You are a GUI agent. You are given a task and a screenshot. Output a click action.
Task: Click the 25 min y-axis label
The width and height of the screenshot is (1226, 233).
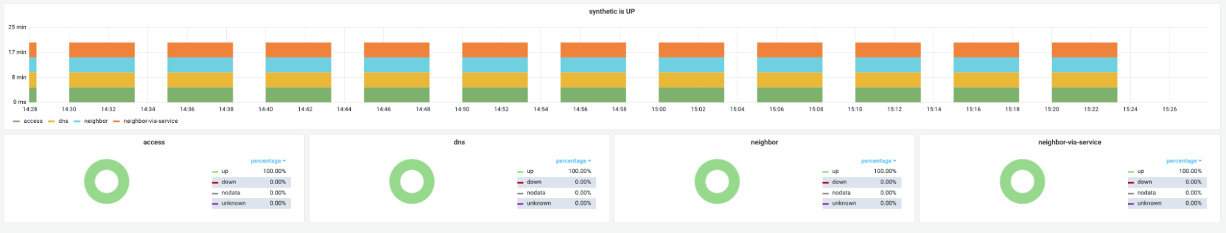[17, 27]
